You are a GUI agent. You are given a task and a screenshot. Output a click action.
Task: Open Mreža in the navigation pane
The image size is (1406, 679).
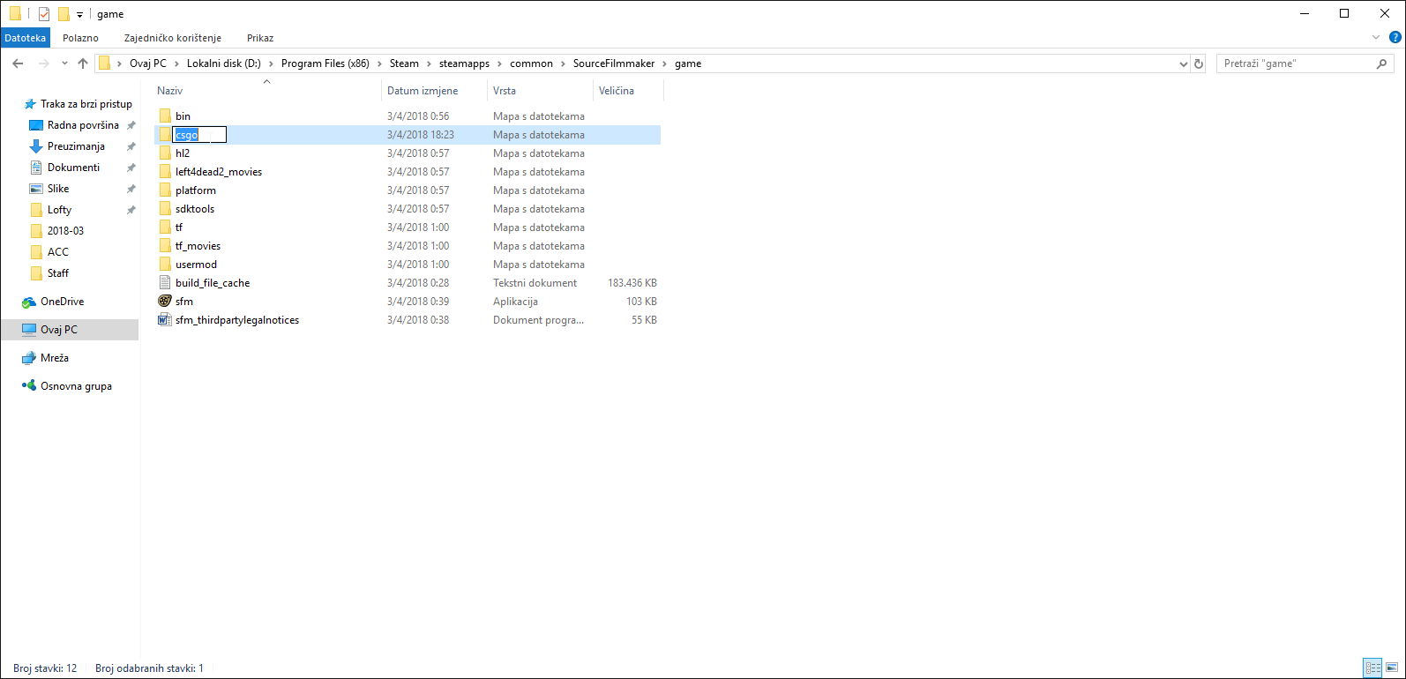pyautogui.click(x=55, y=358)
